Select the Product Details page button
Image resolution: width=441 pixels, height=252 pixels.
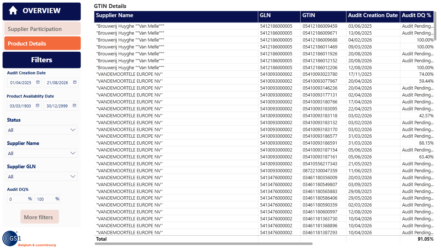pos(42,43)
